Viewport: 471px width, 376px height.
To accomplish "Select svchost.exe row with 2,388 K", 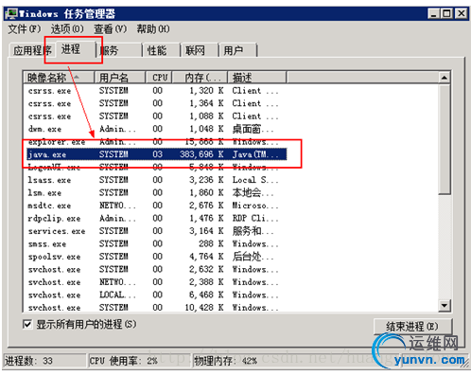I will pyautogui.click(x=157, y=282).
